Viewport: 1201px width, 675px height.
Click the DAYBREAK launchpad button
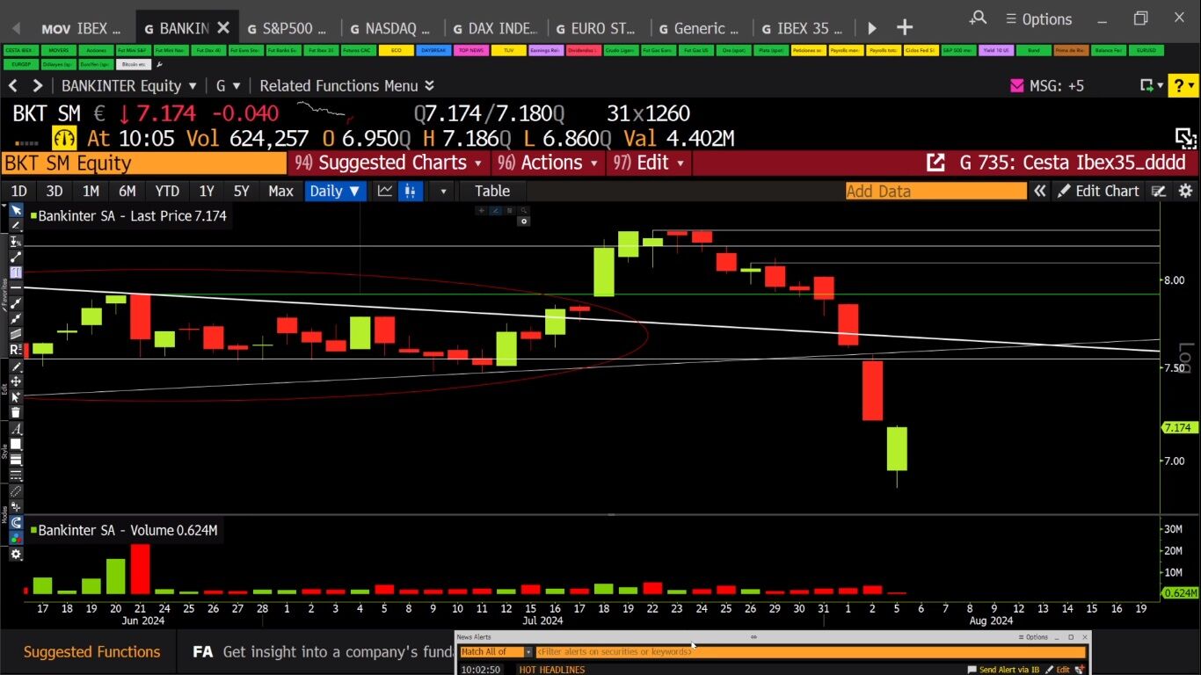click(433, 51)
